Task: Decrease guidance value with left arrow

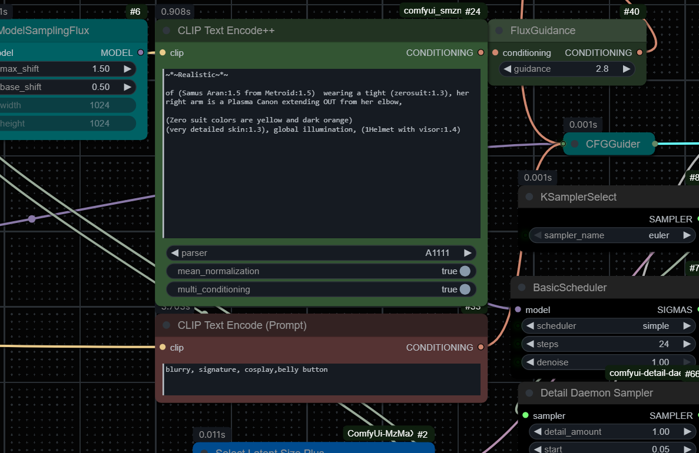Action: coord(507,69)
